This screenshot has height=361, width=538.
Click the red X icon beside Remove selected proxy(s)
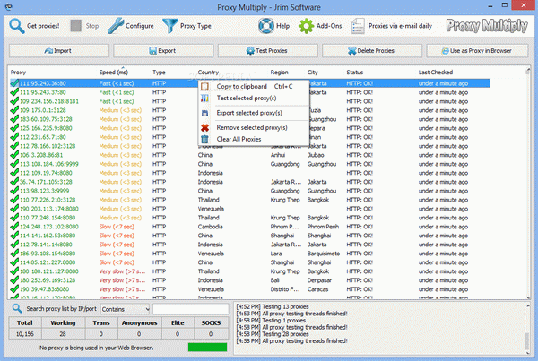coord(204,127)
